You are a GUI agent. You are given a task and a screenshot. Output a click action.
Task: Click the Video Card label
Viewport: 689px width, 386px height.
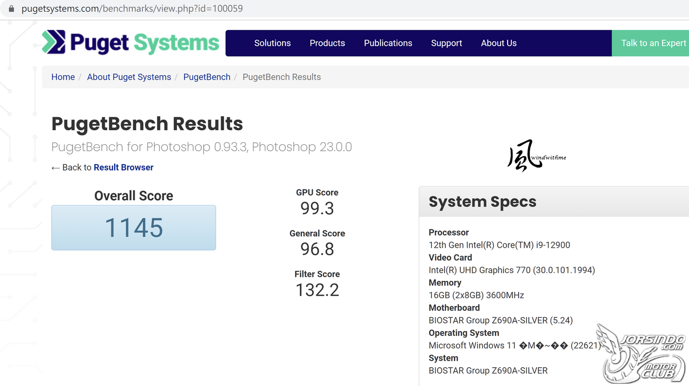point(451,257)
